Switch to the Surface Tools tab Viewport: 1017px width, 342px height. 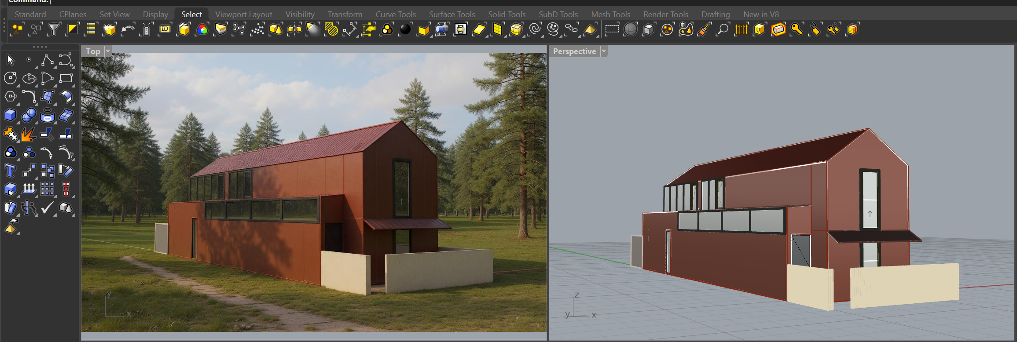pyautogui.click(x=452, y=15)
